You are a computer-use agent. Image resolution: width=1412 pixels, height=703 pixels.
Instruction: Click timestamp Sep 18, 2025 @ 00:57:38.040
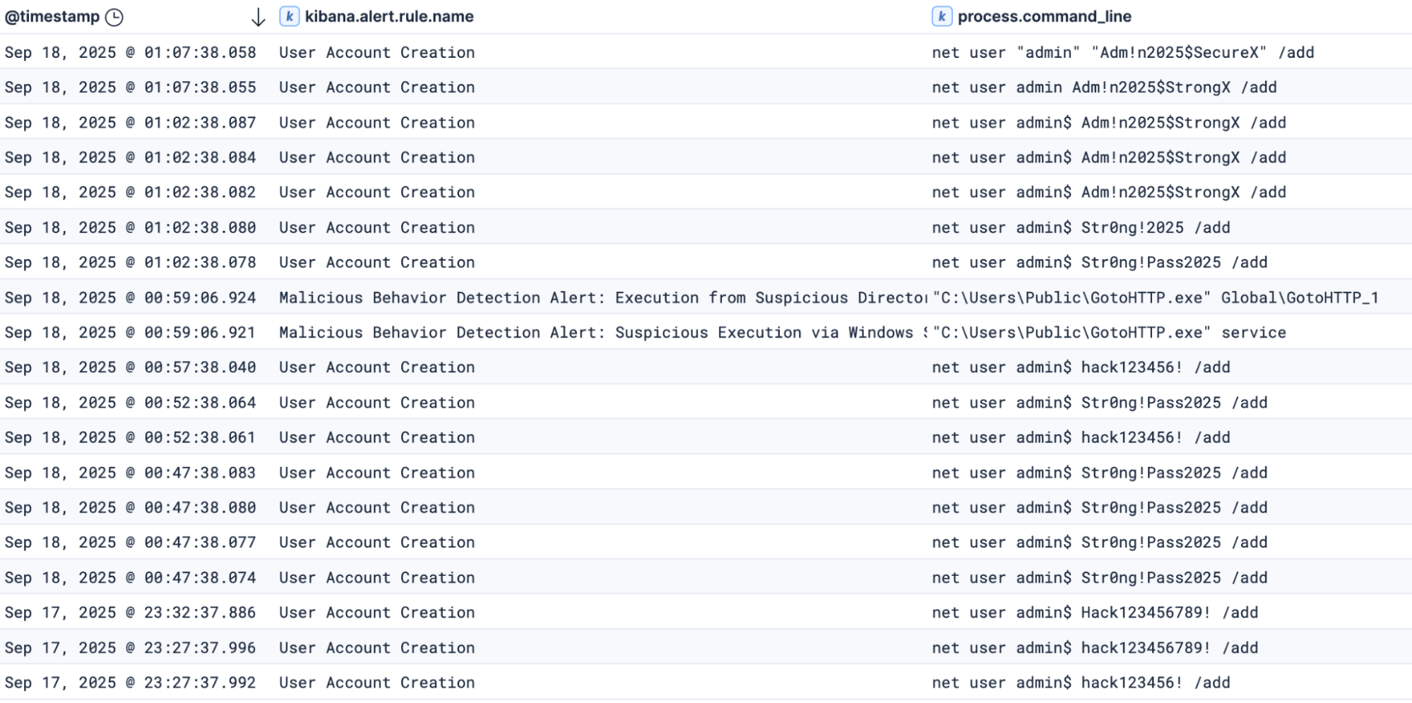130,367
